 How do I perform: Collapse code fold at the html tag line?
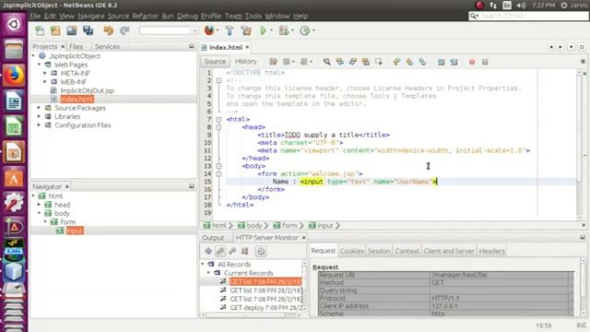218,119
